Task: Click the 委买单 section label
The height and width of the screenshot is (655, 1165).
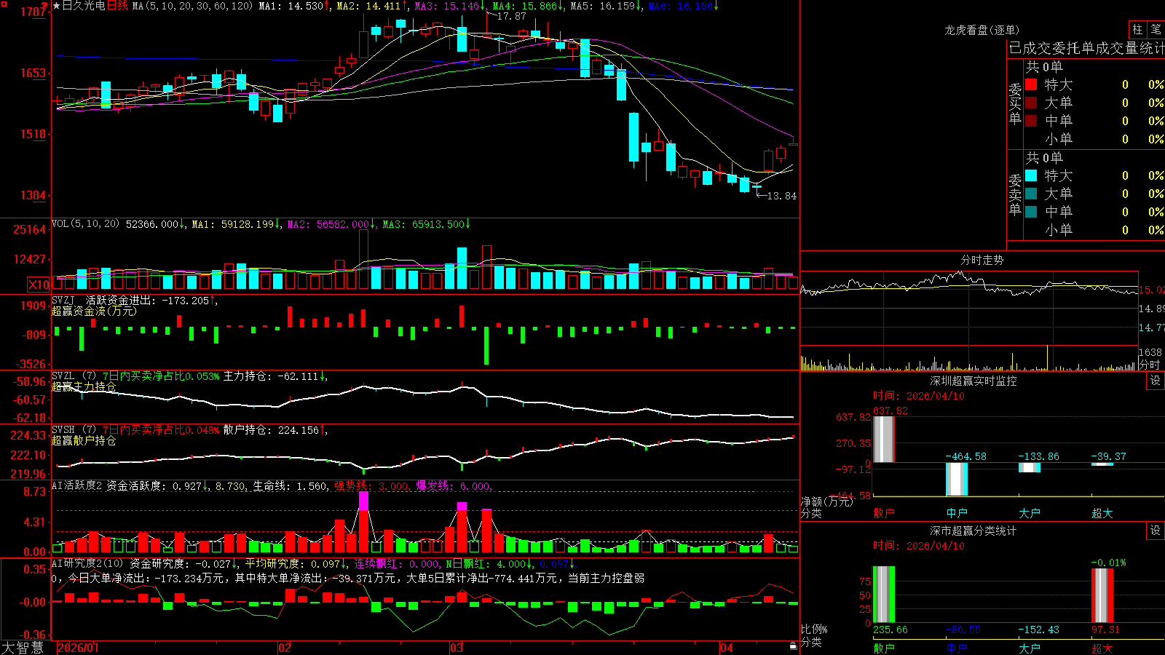Action: point(1015,103)
